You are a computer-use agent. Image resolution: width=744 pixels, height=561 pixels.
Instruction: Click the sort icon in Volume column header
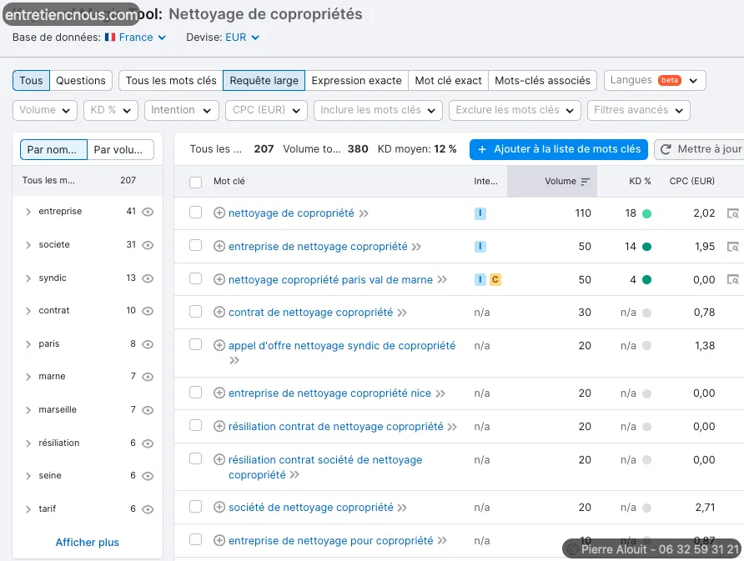point(586,182)
